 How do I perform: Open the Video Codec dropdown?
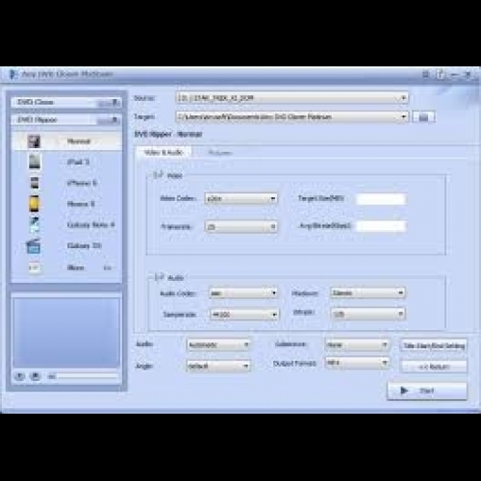tap(241, 198)
